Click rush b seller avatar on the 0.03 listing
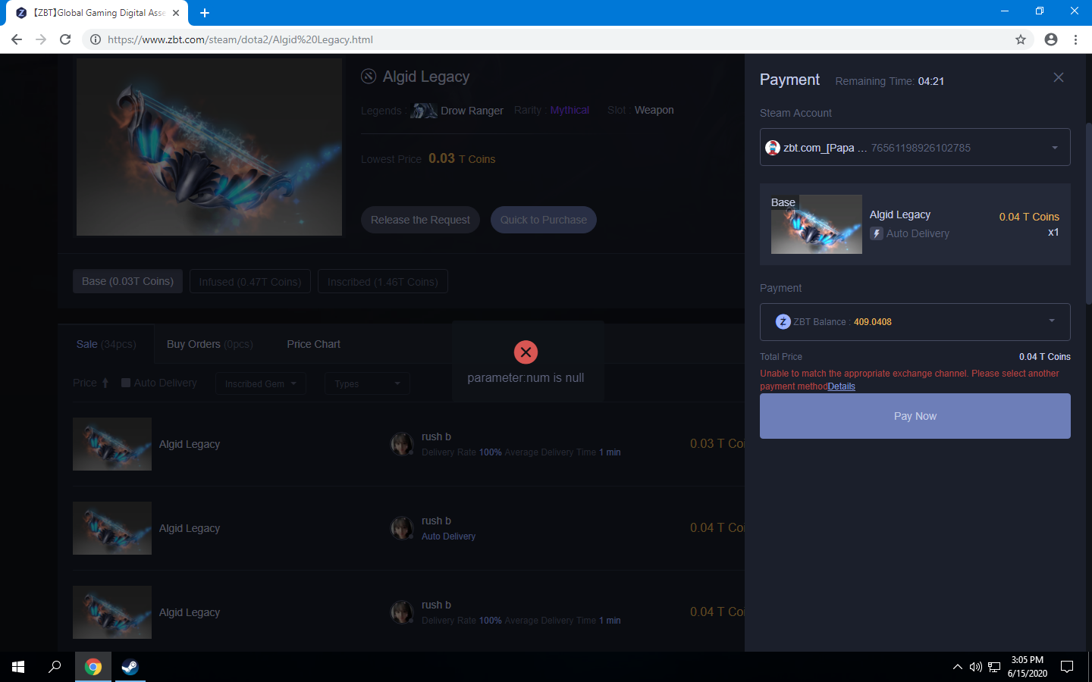Image resolution: width=1092 pixels, height=682 pixels. [402, 444]
